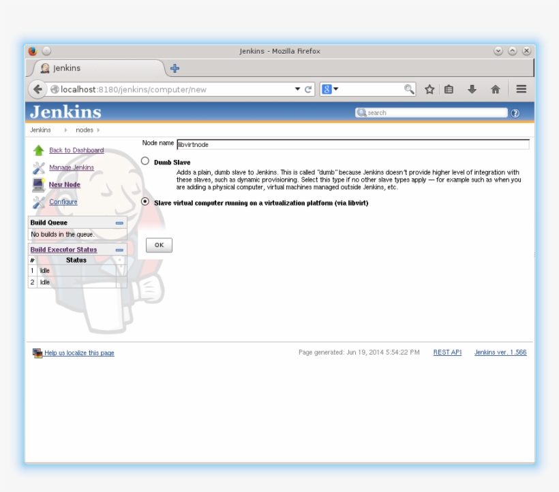Click the Manage Jenkins wrench icon
Image resolution: width=559 pixels, height=492 pixels.
coord(38,167)
